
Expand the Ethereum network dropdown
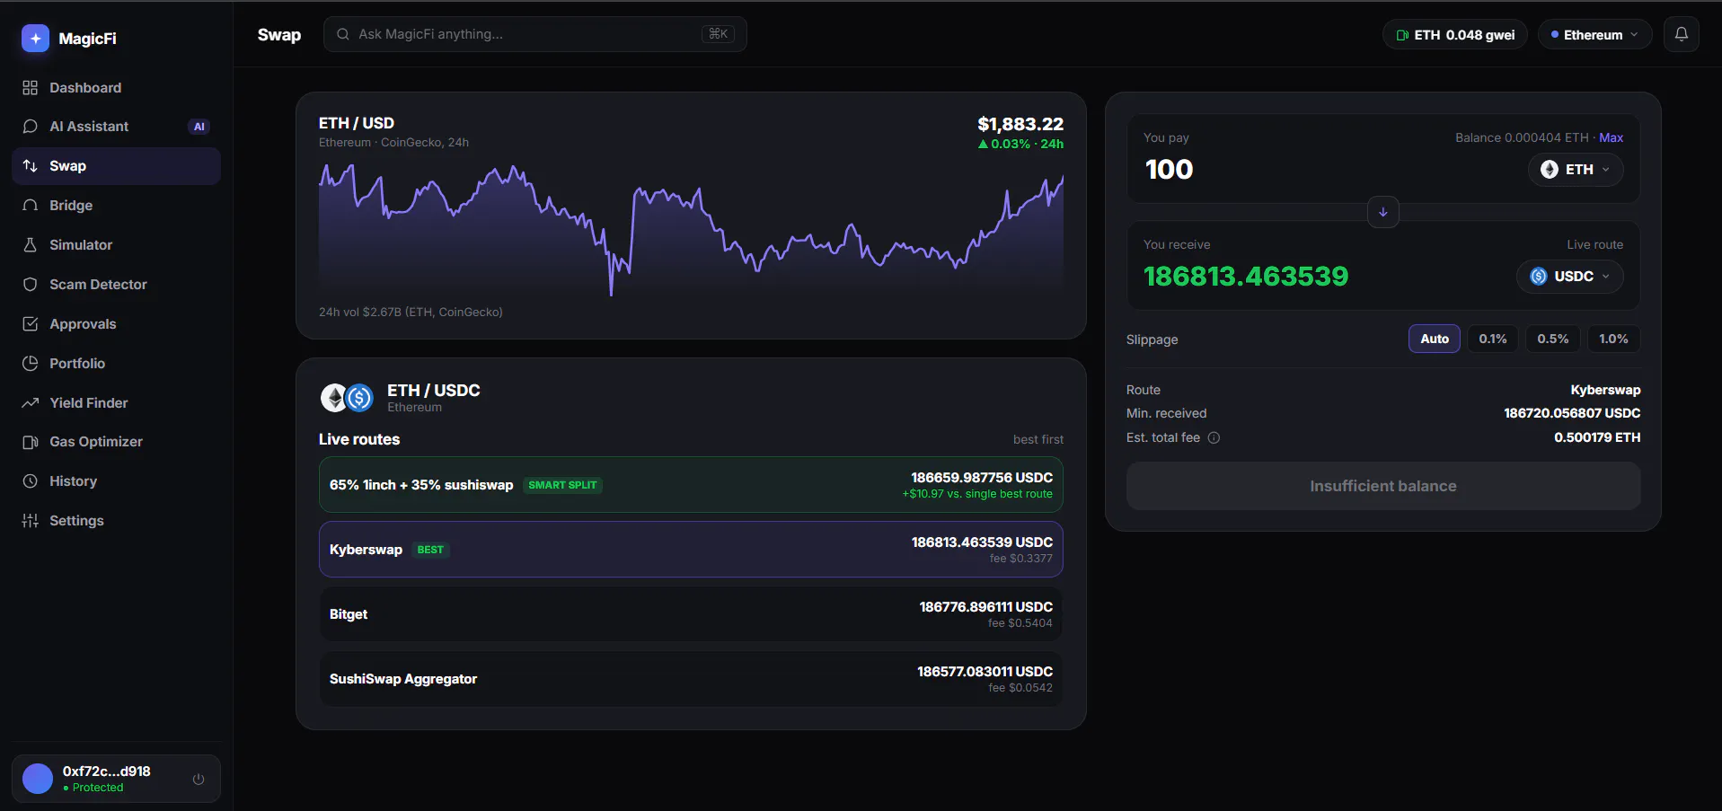coord(1595,35)
